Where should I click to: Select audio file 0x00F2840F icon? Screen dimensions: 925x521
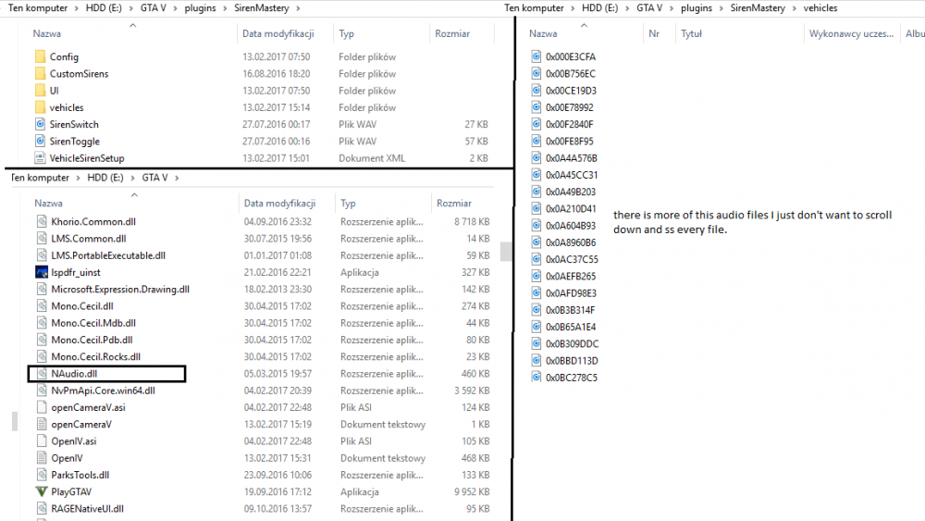pyautogui.click(x=536, y=125)
